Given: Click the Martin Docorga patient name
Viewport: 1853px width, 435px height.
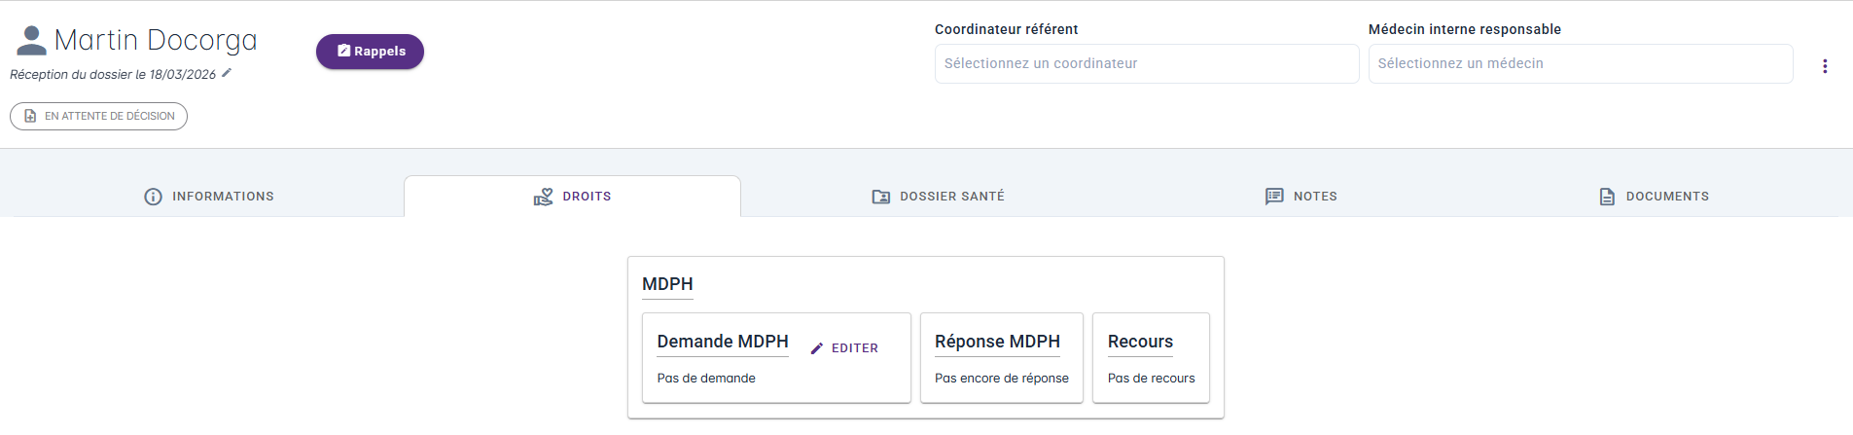Looking at the screenshot, I should [156, 40].
